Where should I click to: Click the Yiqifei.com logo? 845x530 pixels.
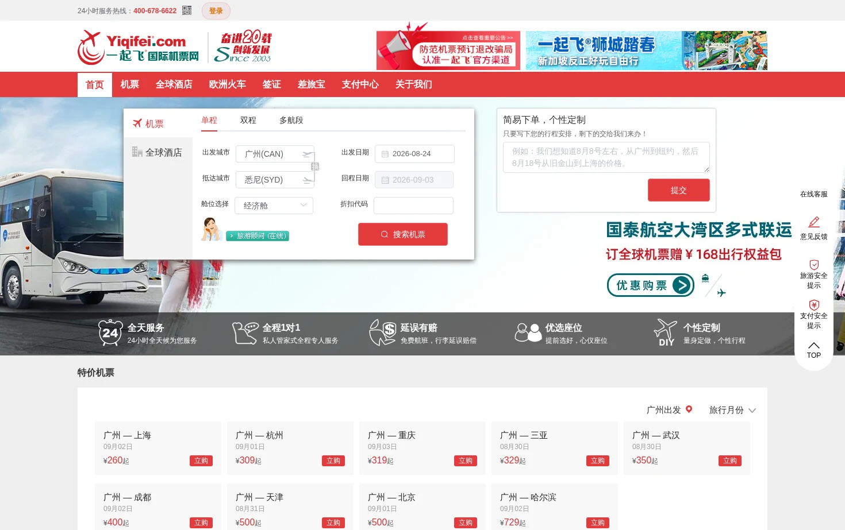pyautogui.click(x=138, y=47)
